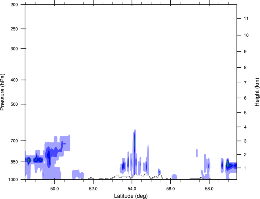This screenshot has height=199, width=260.
Task: Select the 400 pressure tick label
Action: pos(14,80)
